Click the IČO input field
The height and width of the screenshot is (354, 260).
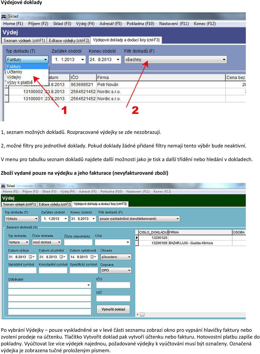point(113,285)
